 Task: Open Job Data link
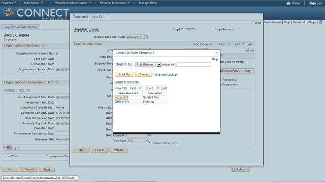(x=12, y=156)
